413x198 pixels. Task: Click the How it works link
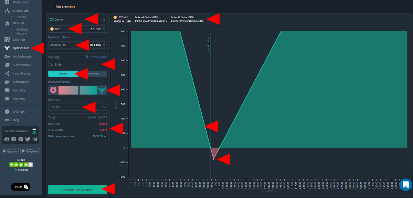pyautogui.click(x=96, y=57)
